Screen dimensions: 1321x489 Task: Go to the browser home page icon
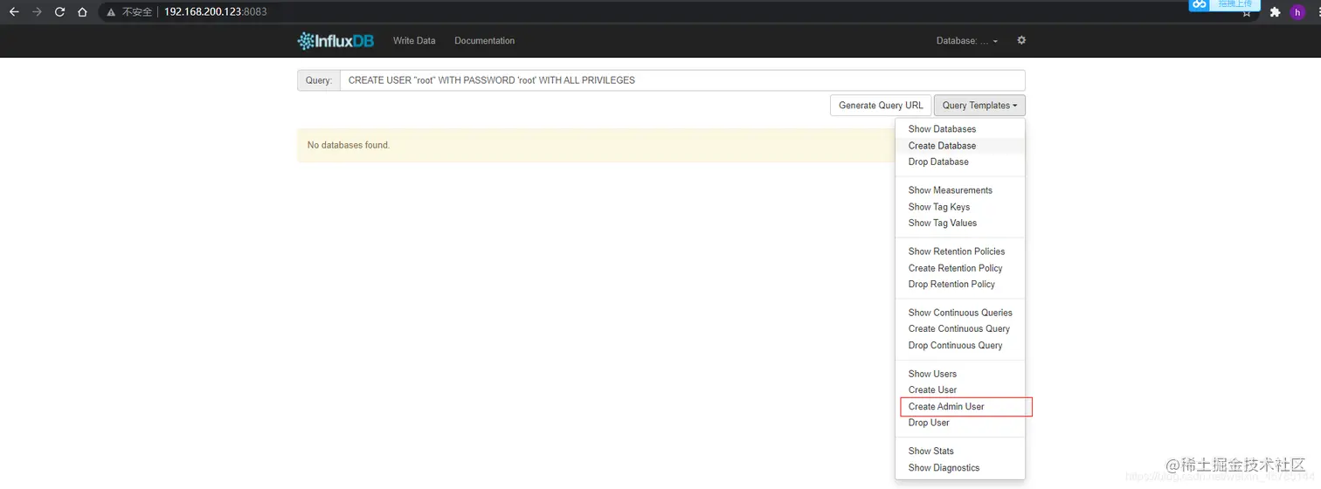82,12
